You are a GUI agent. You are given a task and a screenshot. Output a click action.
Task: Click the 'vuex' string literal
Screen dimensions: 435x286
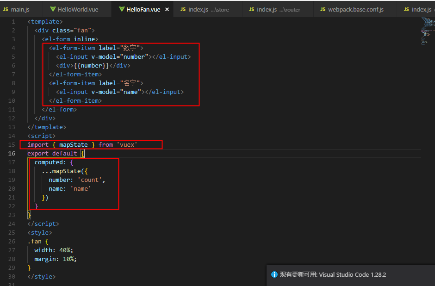coord(127,144)
